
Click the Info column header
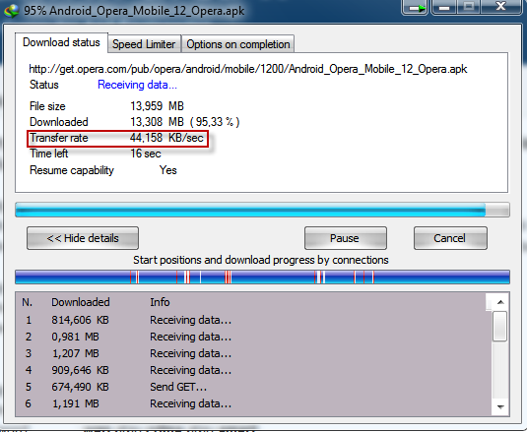click(x=160, y=302)
